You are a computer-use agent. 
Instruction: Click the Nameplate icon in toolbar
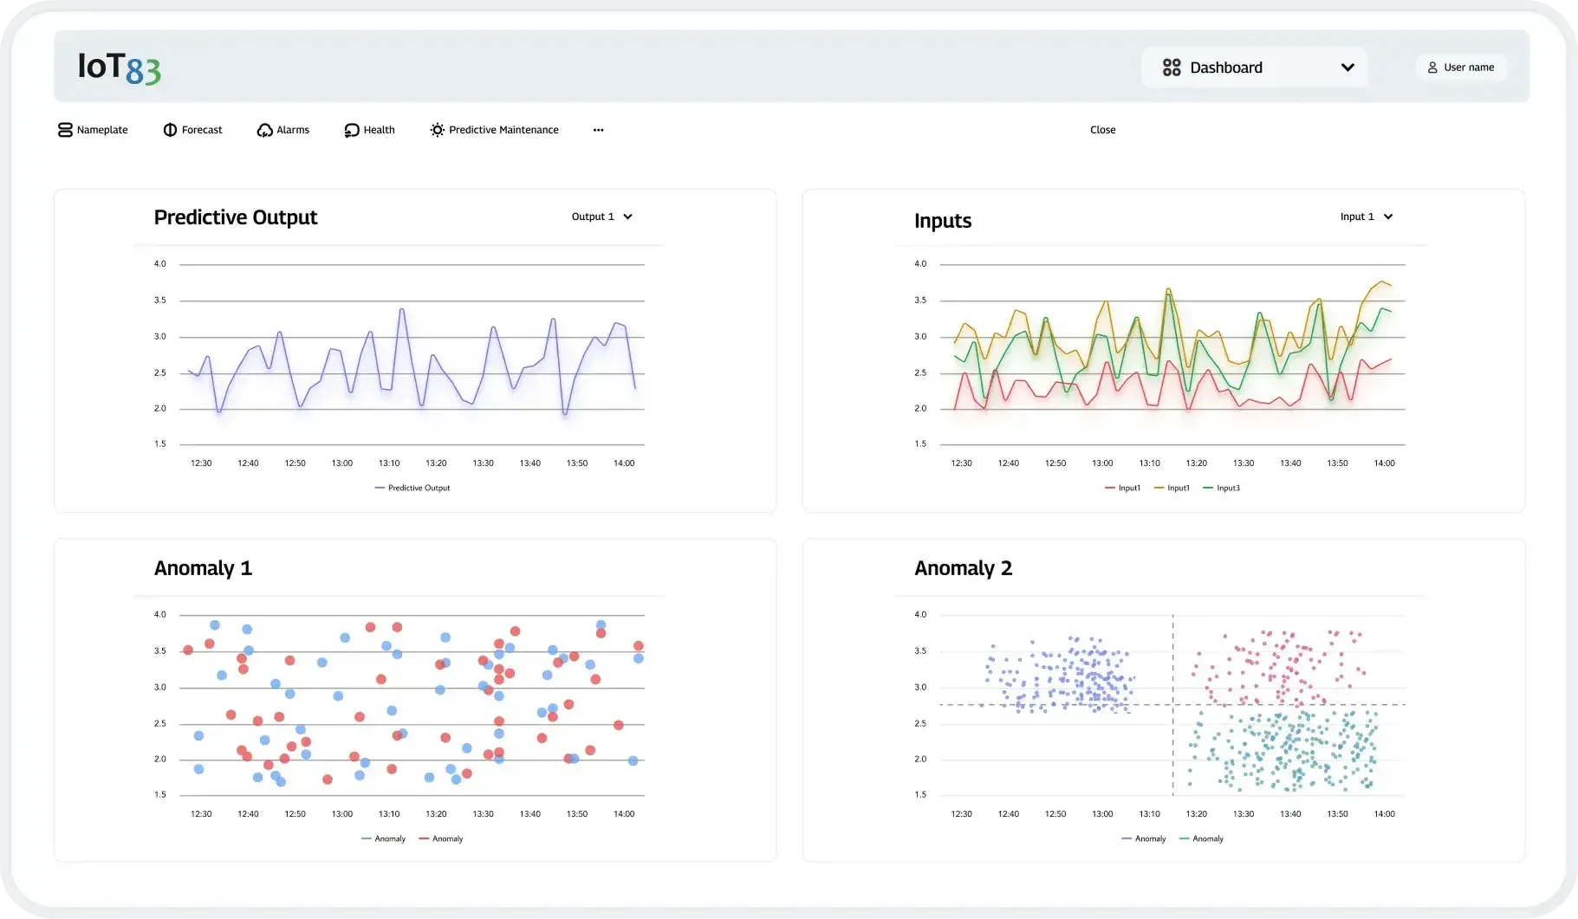[65, 130]
